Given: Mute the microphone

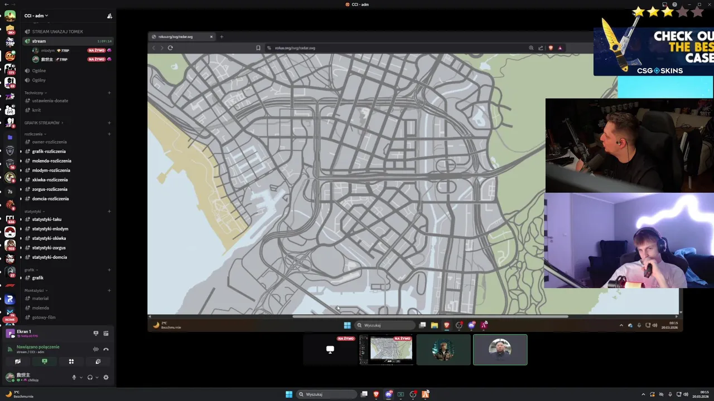Looking at the screenshot, I should [74, 377].
